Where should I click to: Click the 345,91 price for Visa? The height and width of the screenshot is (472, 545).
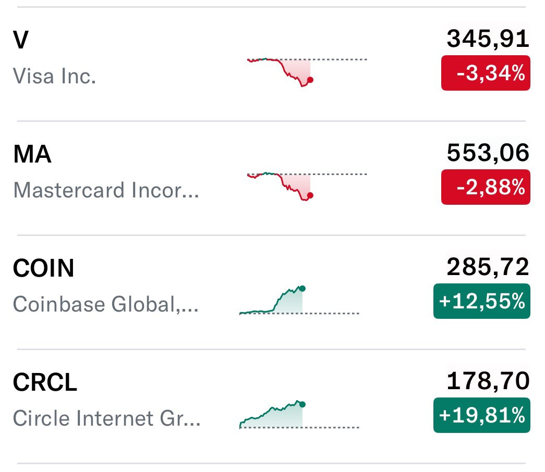488,39
